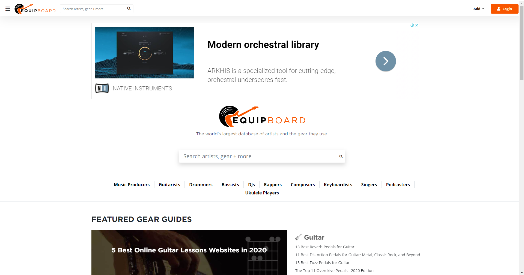Open the ARKHIS ad screenshot image

pos(145,53)
